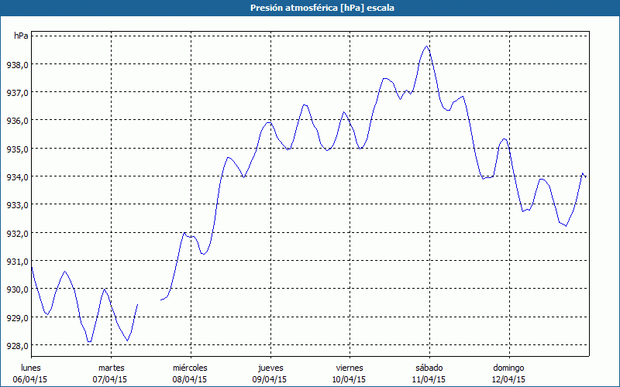Click the 937,0 value on the vertical axis

pyautogui.click(x=17, y=93)
